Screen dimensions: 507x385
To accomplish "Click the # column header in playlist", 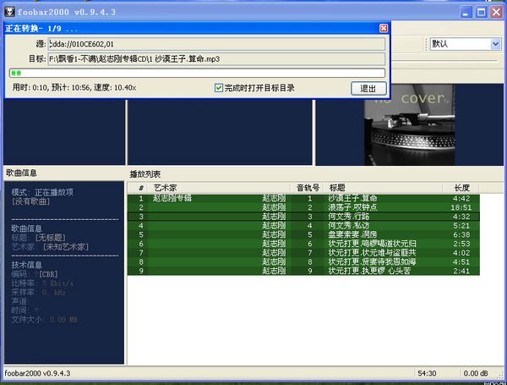I will [x=141, y=188].
